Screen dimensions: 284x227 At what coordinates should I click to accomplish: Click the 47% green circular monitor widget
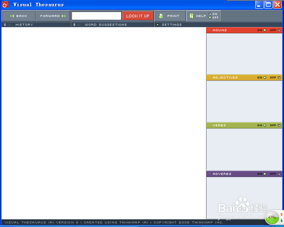pyautogui.click(x=272, y=218)
